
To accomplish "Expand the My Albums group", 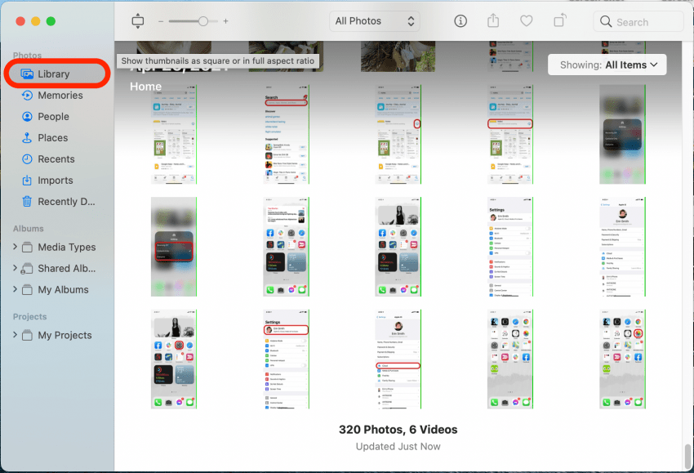I will pos(15,289).
